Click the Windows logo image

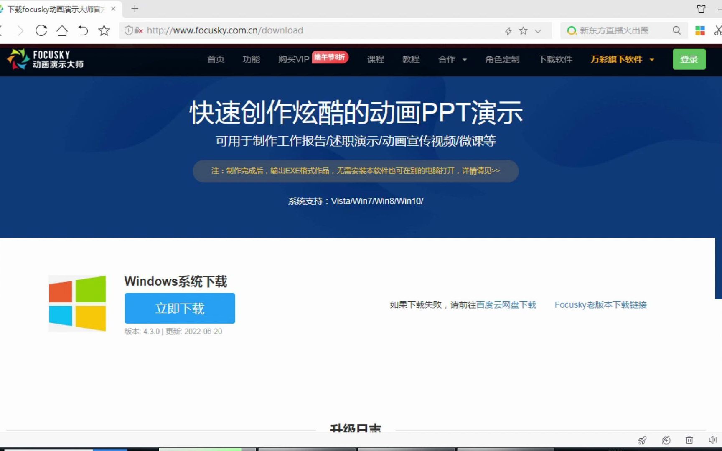(77, 303)
